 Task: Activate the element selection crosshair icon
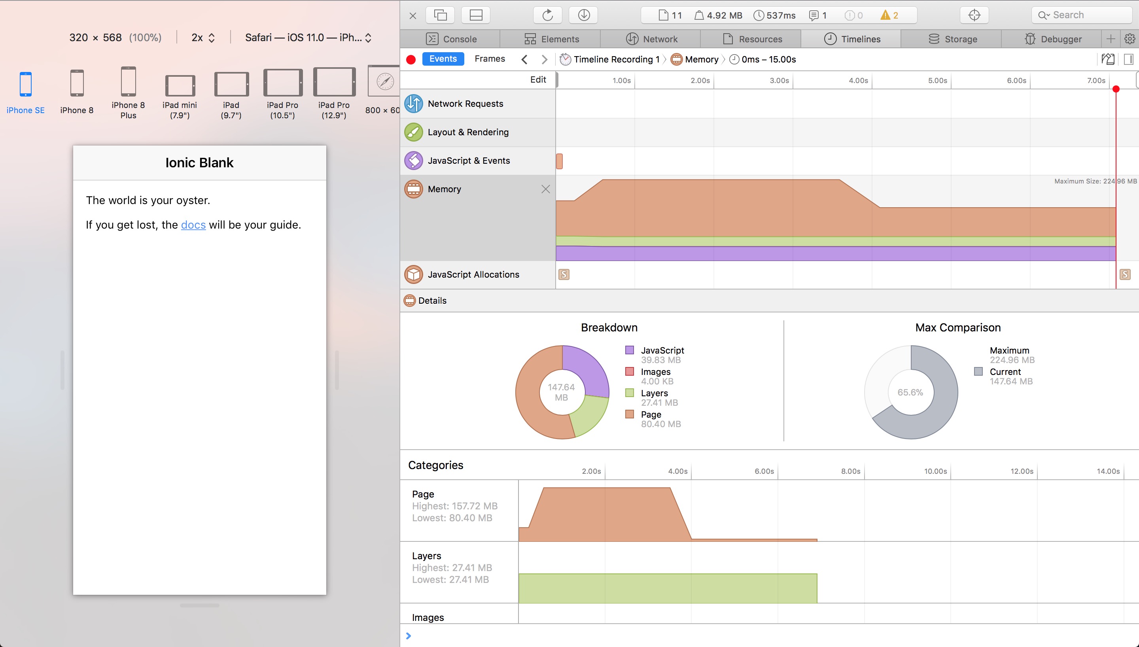click(x=974, y=15)
